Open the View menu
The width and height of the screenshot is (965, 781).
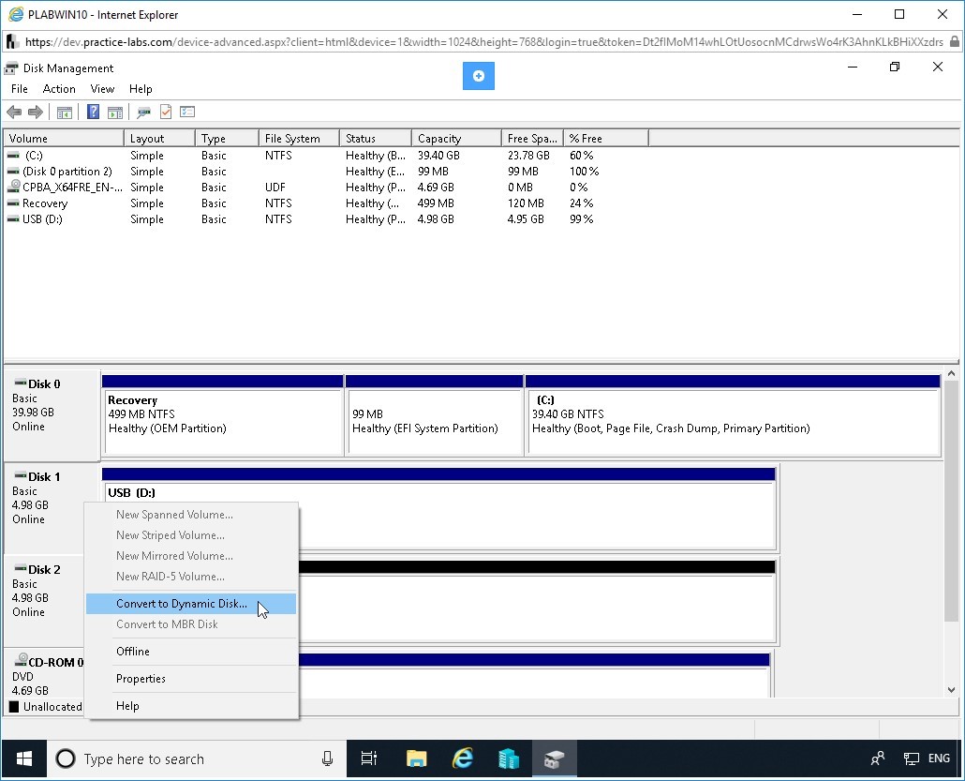coord(102,89)
